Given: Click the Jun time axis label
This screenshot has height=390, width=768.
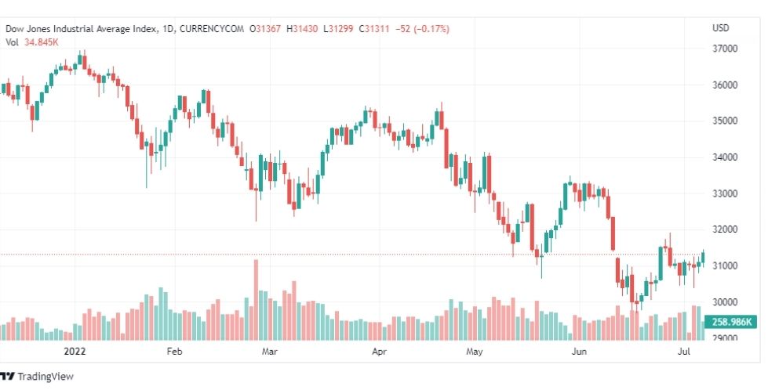Looking at the screenshot, I should (579, 352).
